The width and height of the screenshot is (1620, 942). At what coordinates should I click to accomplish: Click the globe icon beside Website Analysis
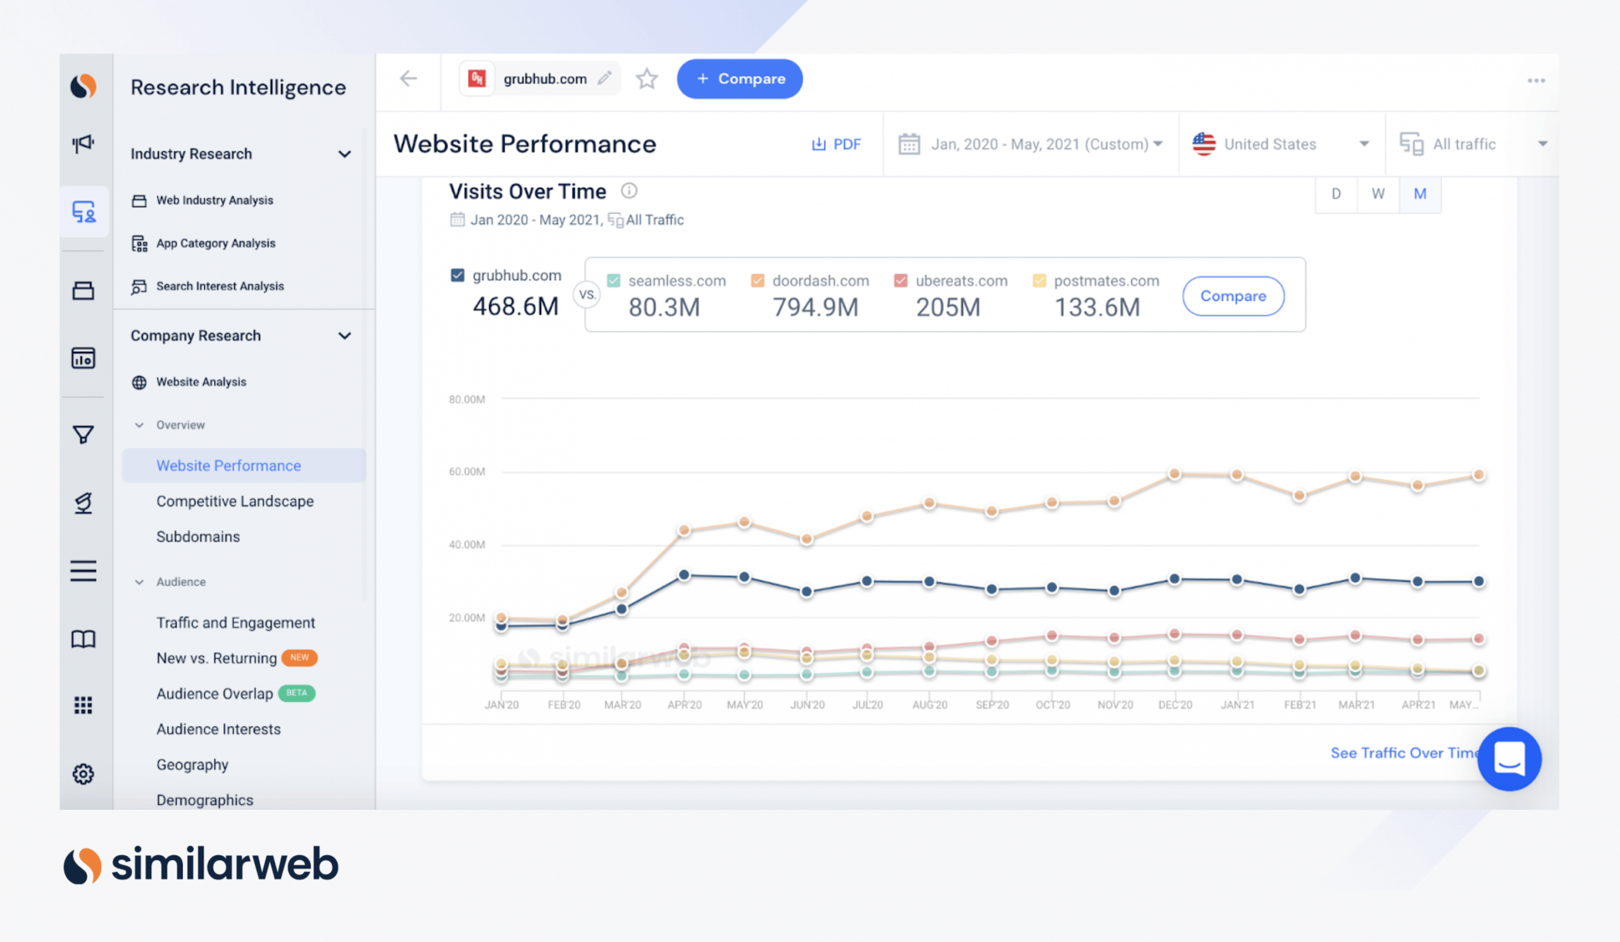pyautogui.click(x=139, y=382)
